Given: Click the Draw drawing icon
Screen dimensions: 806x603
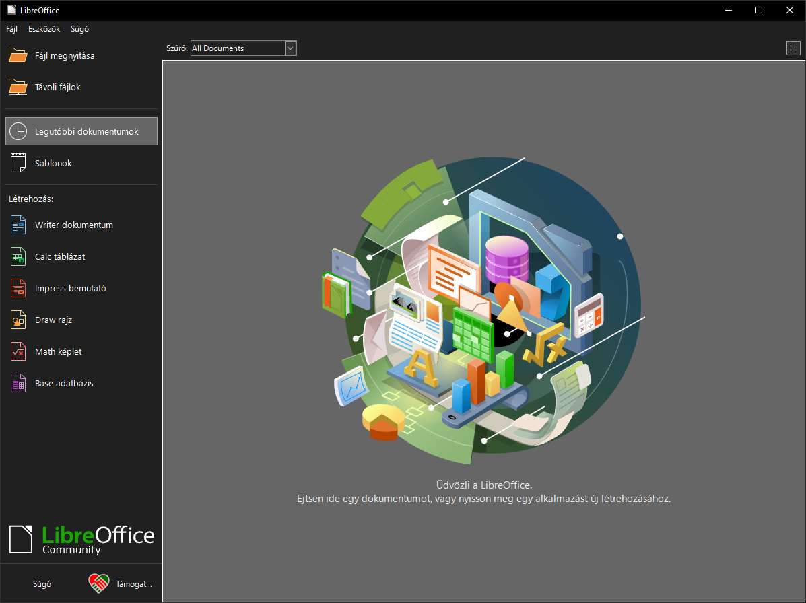Looking at the screenshot, I should pyautogui.click(x=18, y=320).
